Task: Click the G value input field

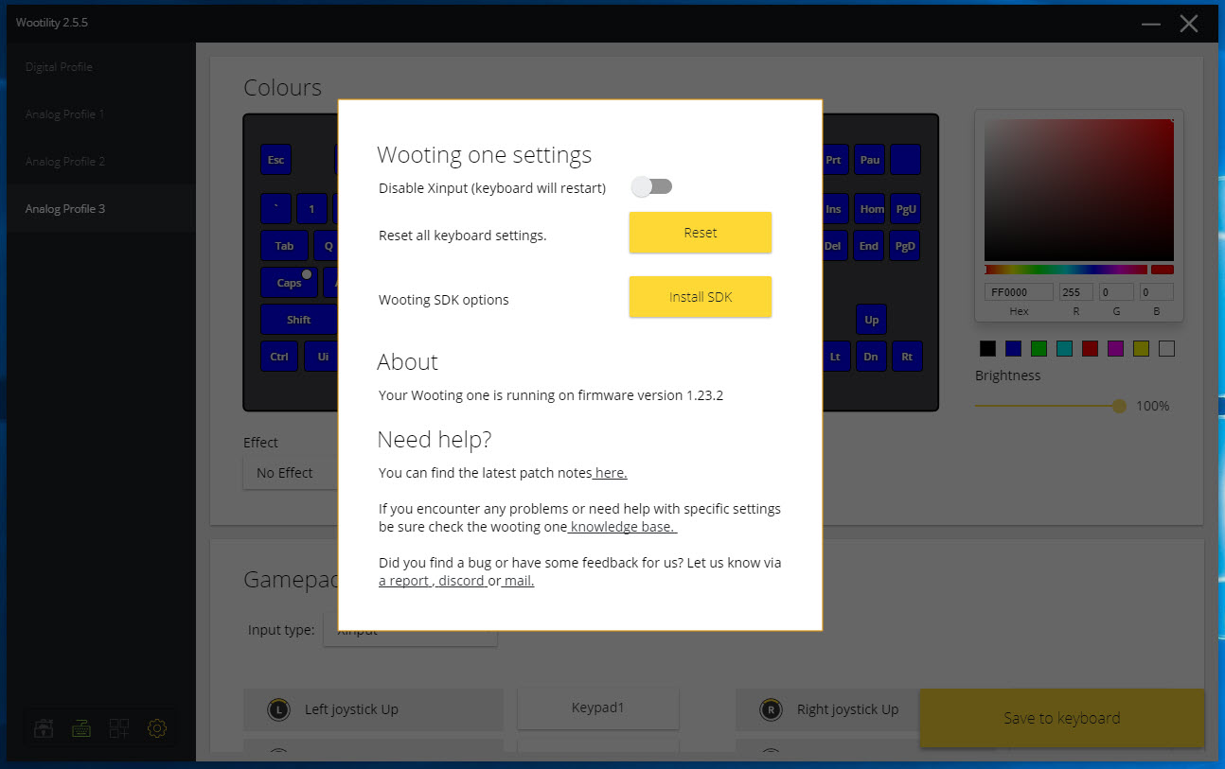Action: tap(1116, 292)
